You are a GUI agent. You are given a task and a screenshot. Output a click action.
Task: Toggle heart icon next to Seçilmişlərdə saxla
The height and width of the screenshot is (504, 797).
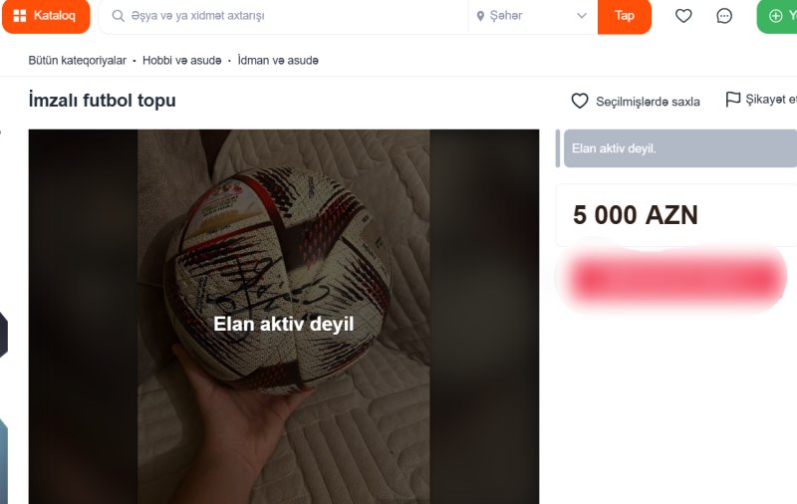click(x=580, y=101)
